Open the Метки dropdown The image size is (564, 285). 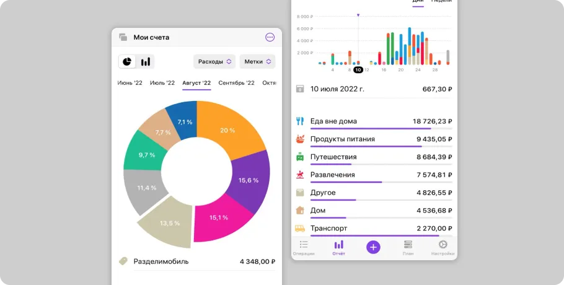(x=257, y=61)
